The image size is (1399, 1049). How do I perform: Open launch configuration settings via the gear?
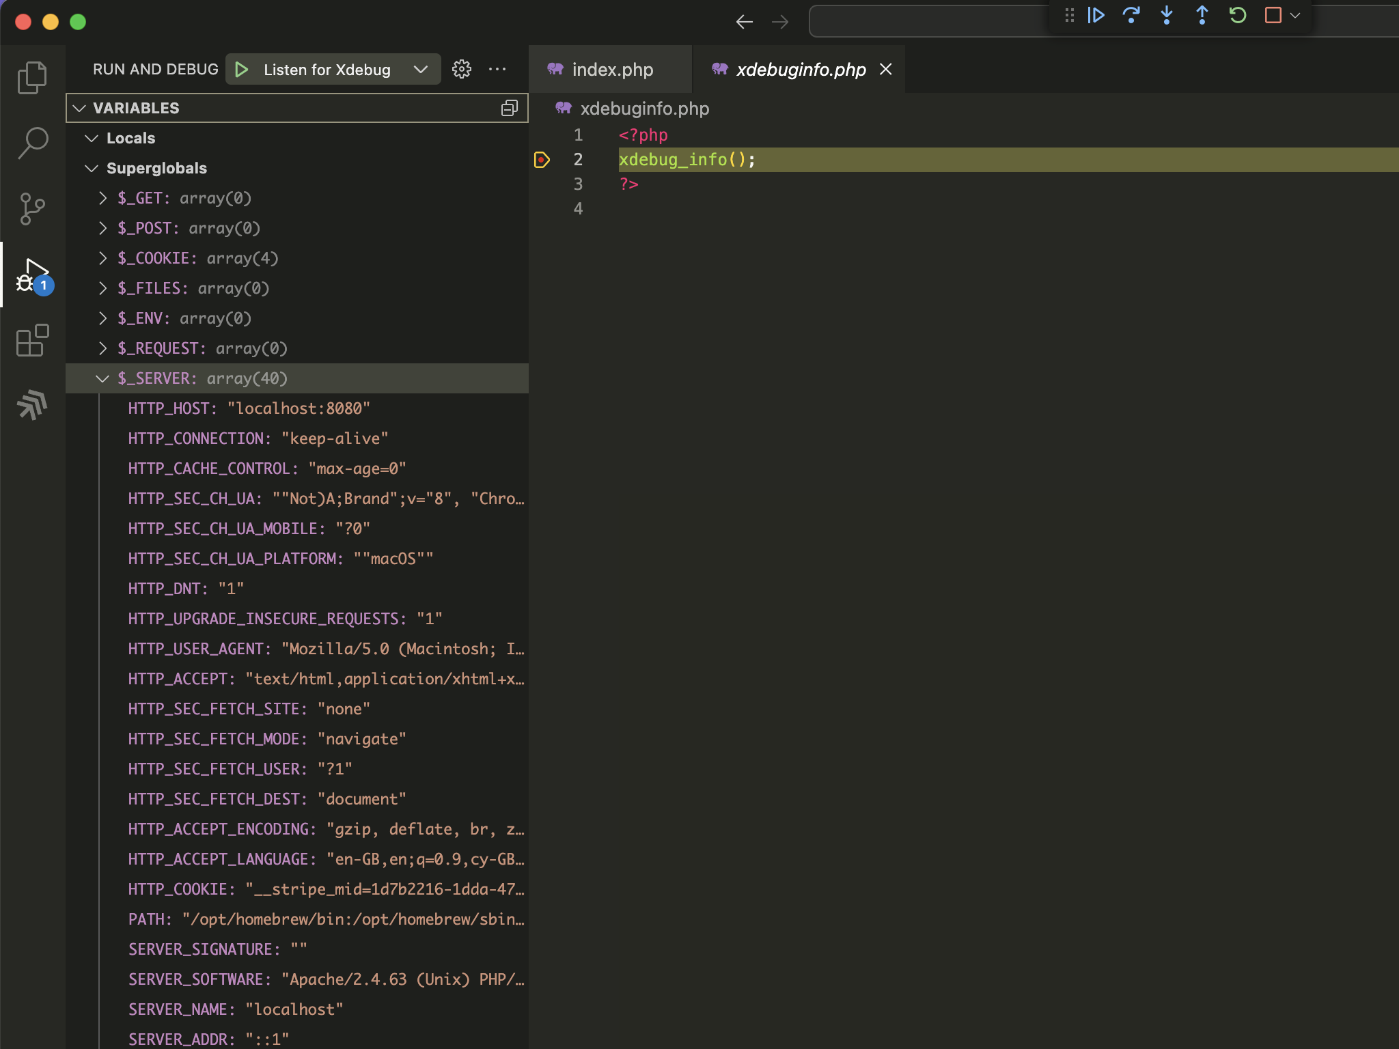point(462,69)
